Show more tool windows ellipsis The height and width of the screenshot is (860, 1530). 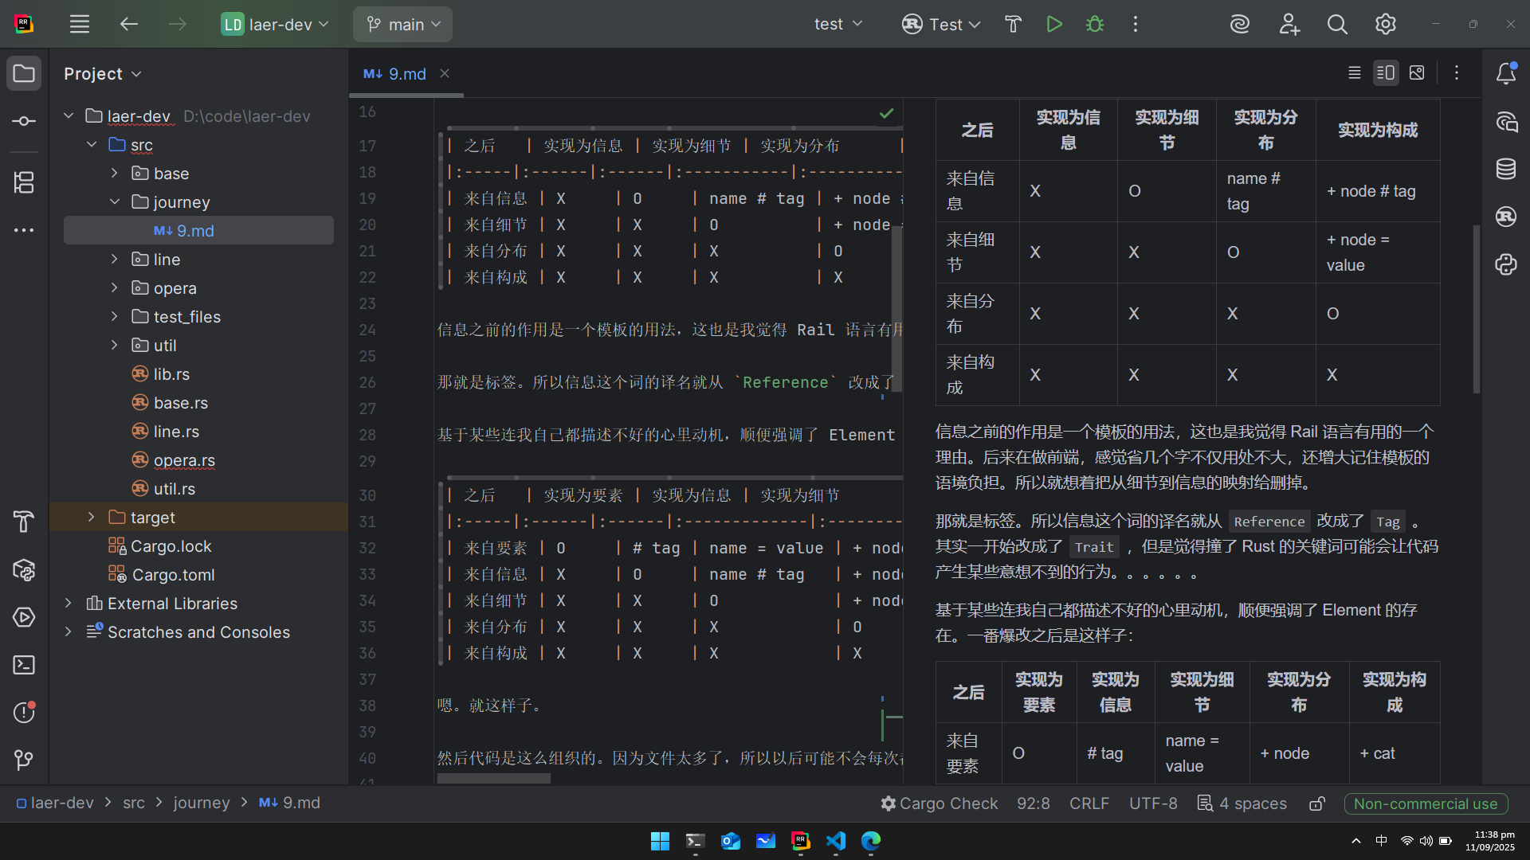click(24, 230)
